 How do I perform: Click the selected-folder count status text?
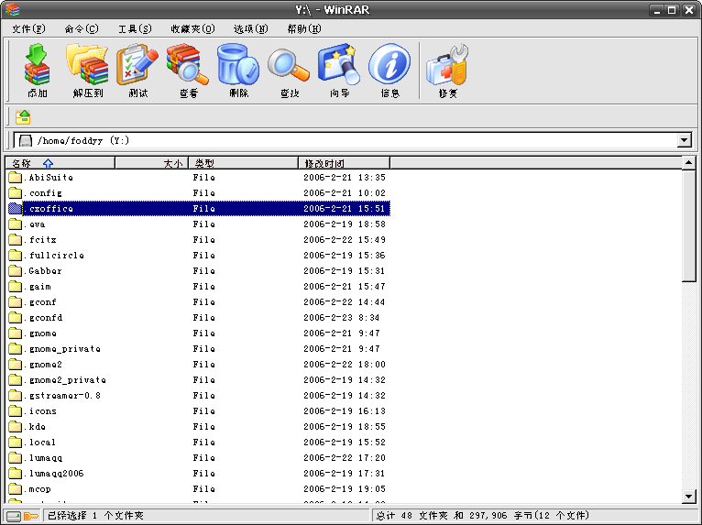click(x=95, y=516)
